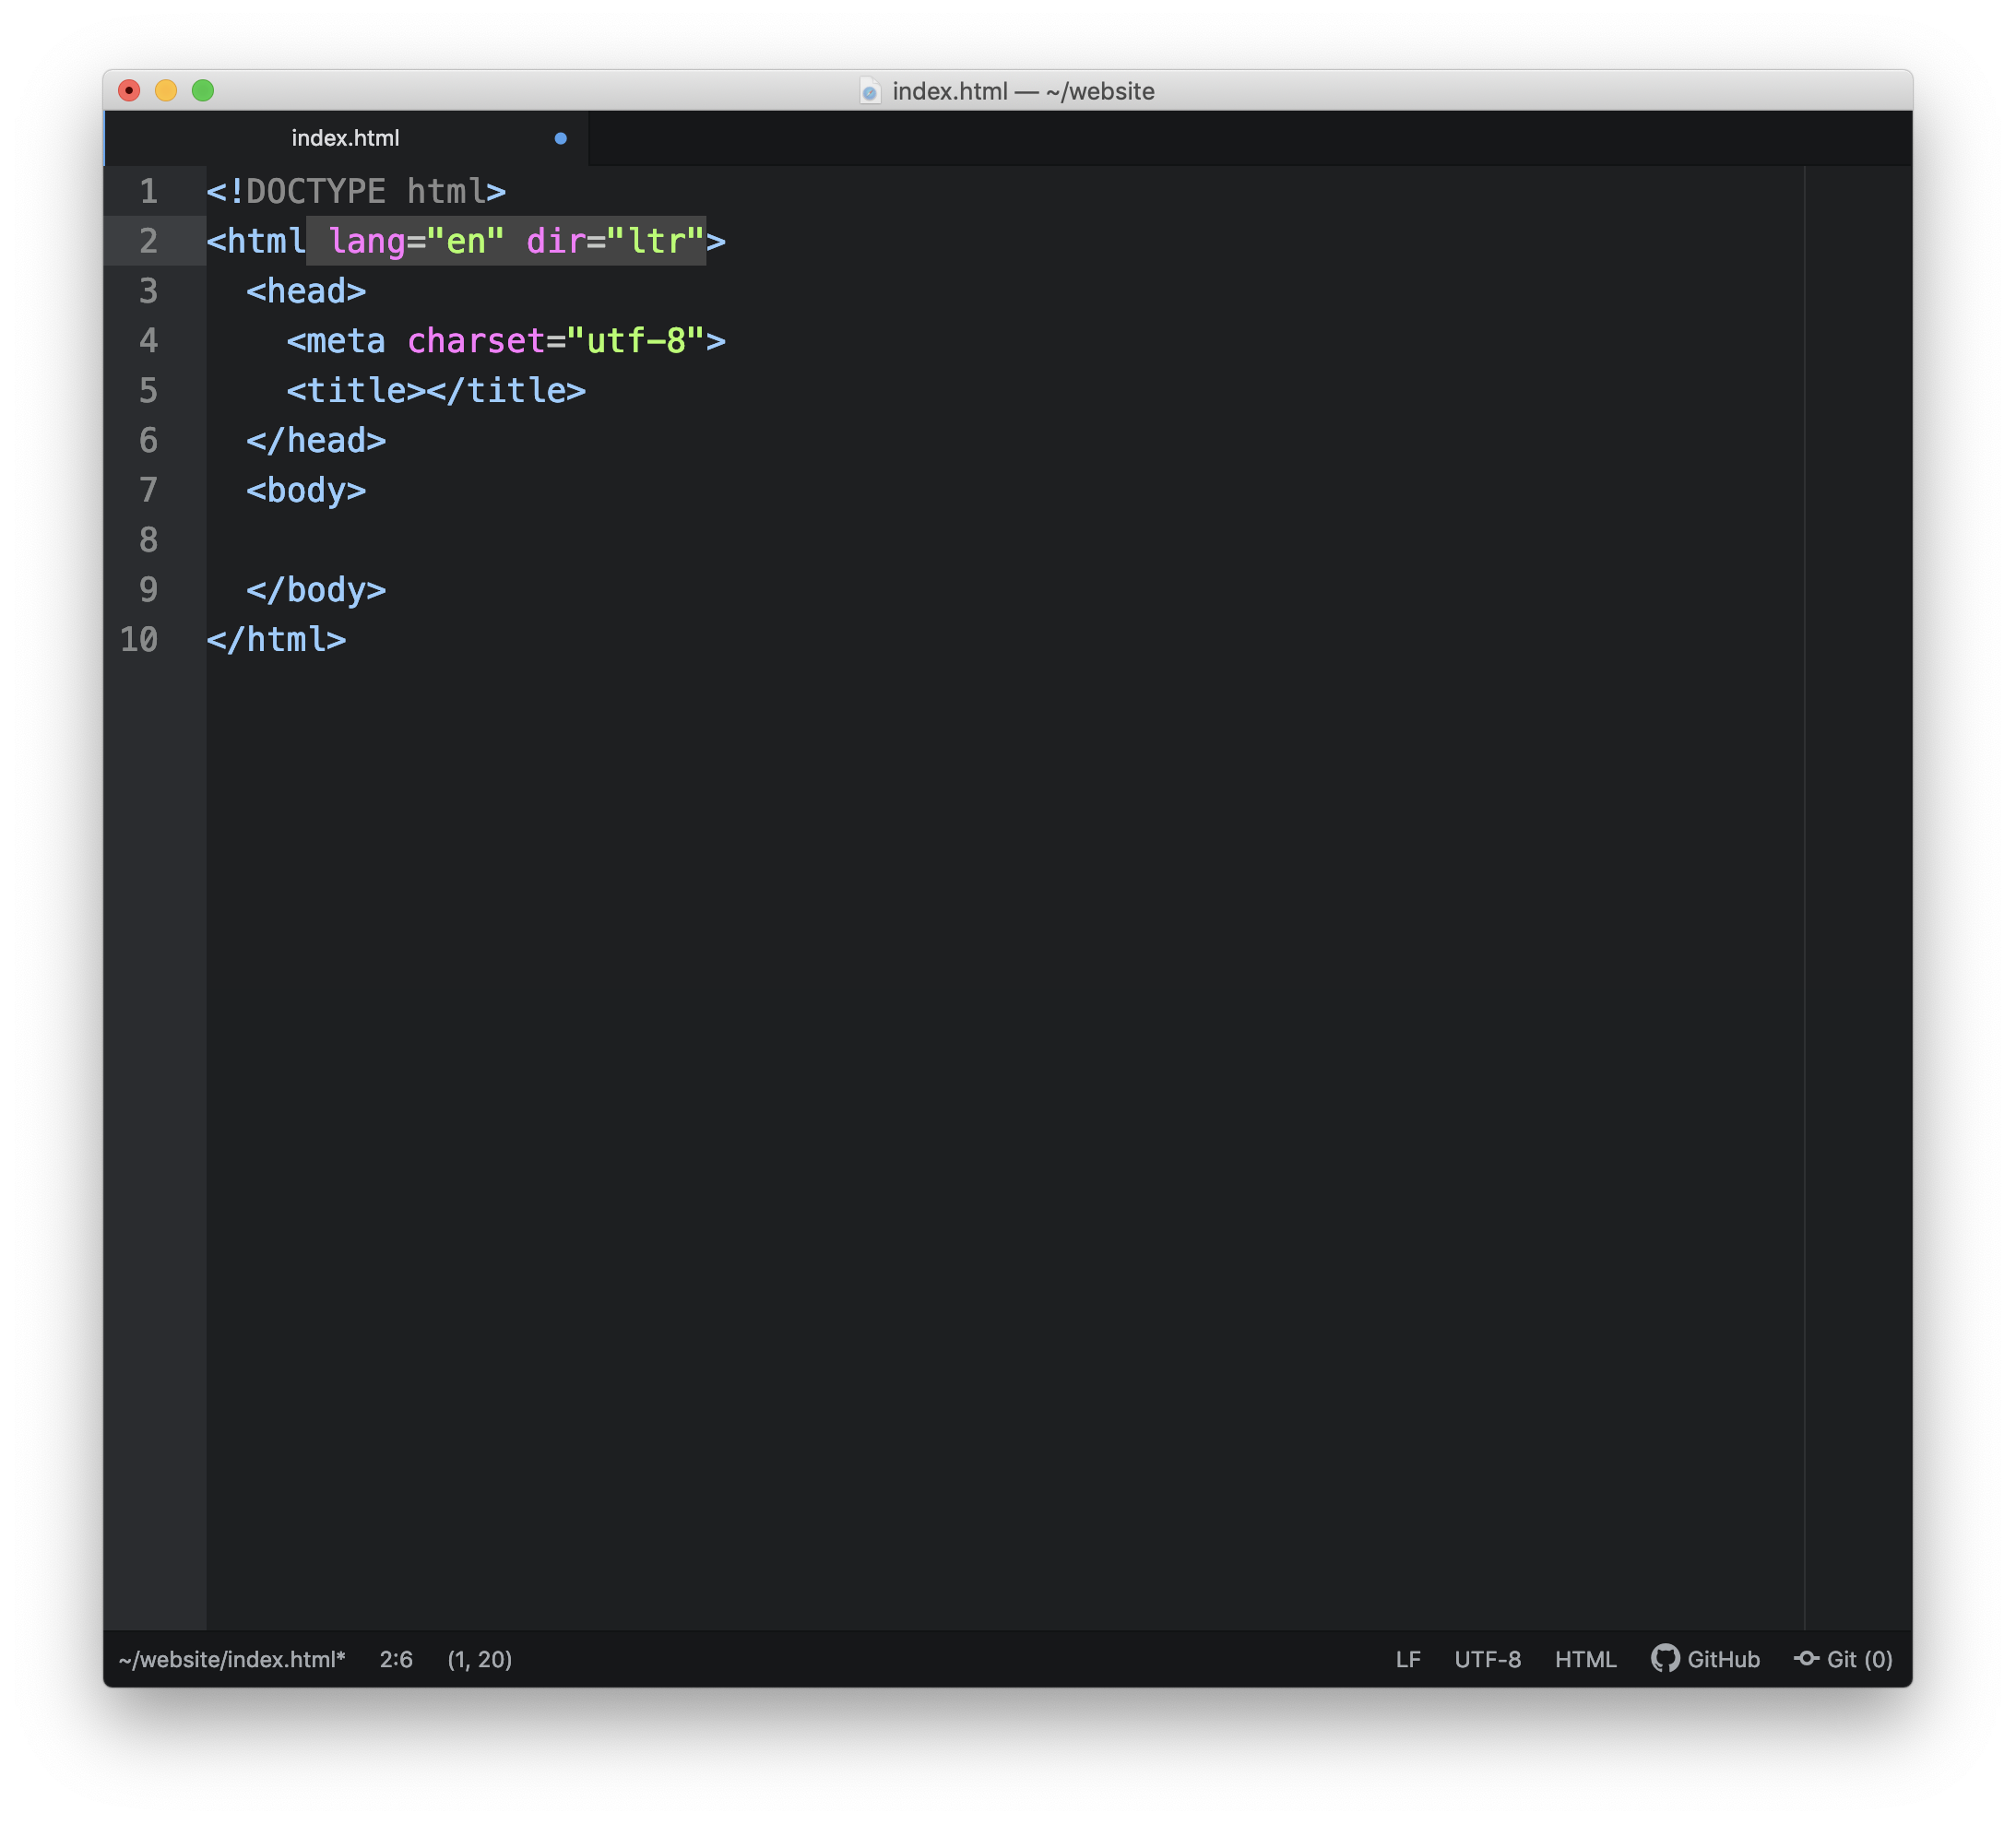
Task: Click the Git commit icon in status bar
Action: [1805, 1658]
